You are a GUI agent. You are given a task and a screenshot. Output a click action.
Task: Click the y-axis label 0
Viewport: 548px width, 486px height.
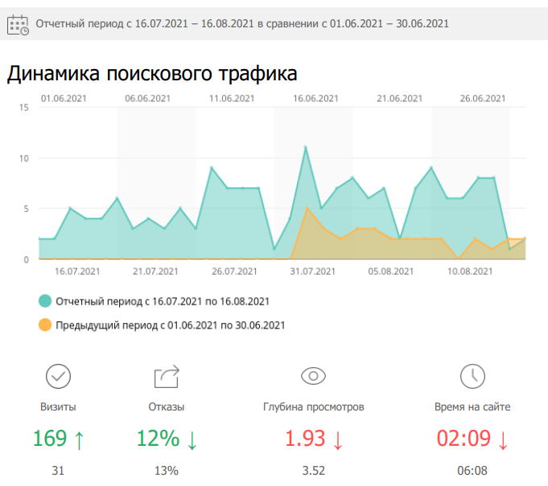point(27,259)
